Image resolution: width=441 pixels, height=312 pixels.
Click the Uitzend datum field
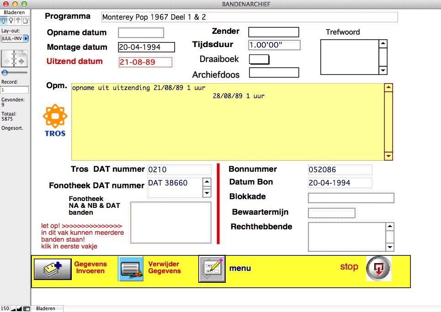[x=145, y=62]
